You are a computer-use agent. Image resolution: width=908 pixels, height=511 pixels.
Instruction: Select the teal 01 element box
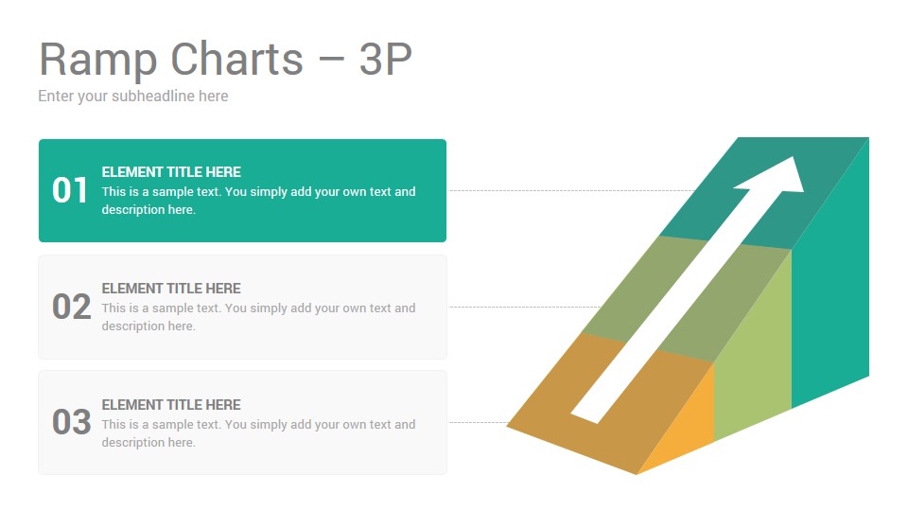click(243, 190)
